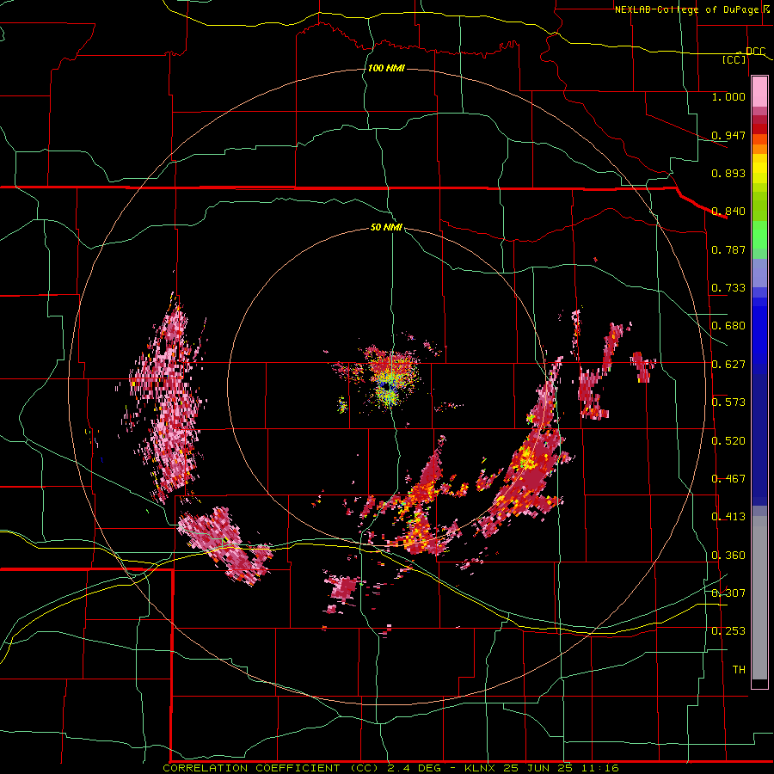This screenshot has width=774, height=774.
Task: Click the [CC] legend heading
Action: tap(734, 59)
